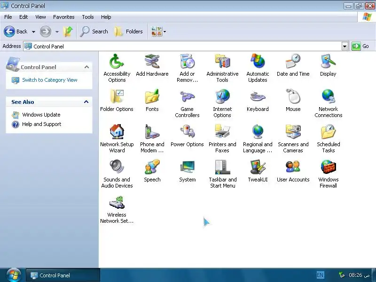
Task: Click the Go button
Action: pyautogui.click(x=360, y=46)
